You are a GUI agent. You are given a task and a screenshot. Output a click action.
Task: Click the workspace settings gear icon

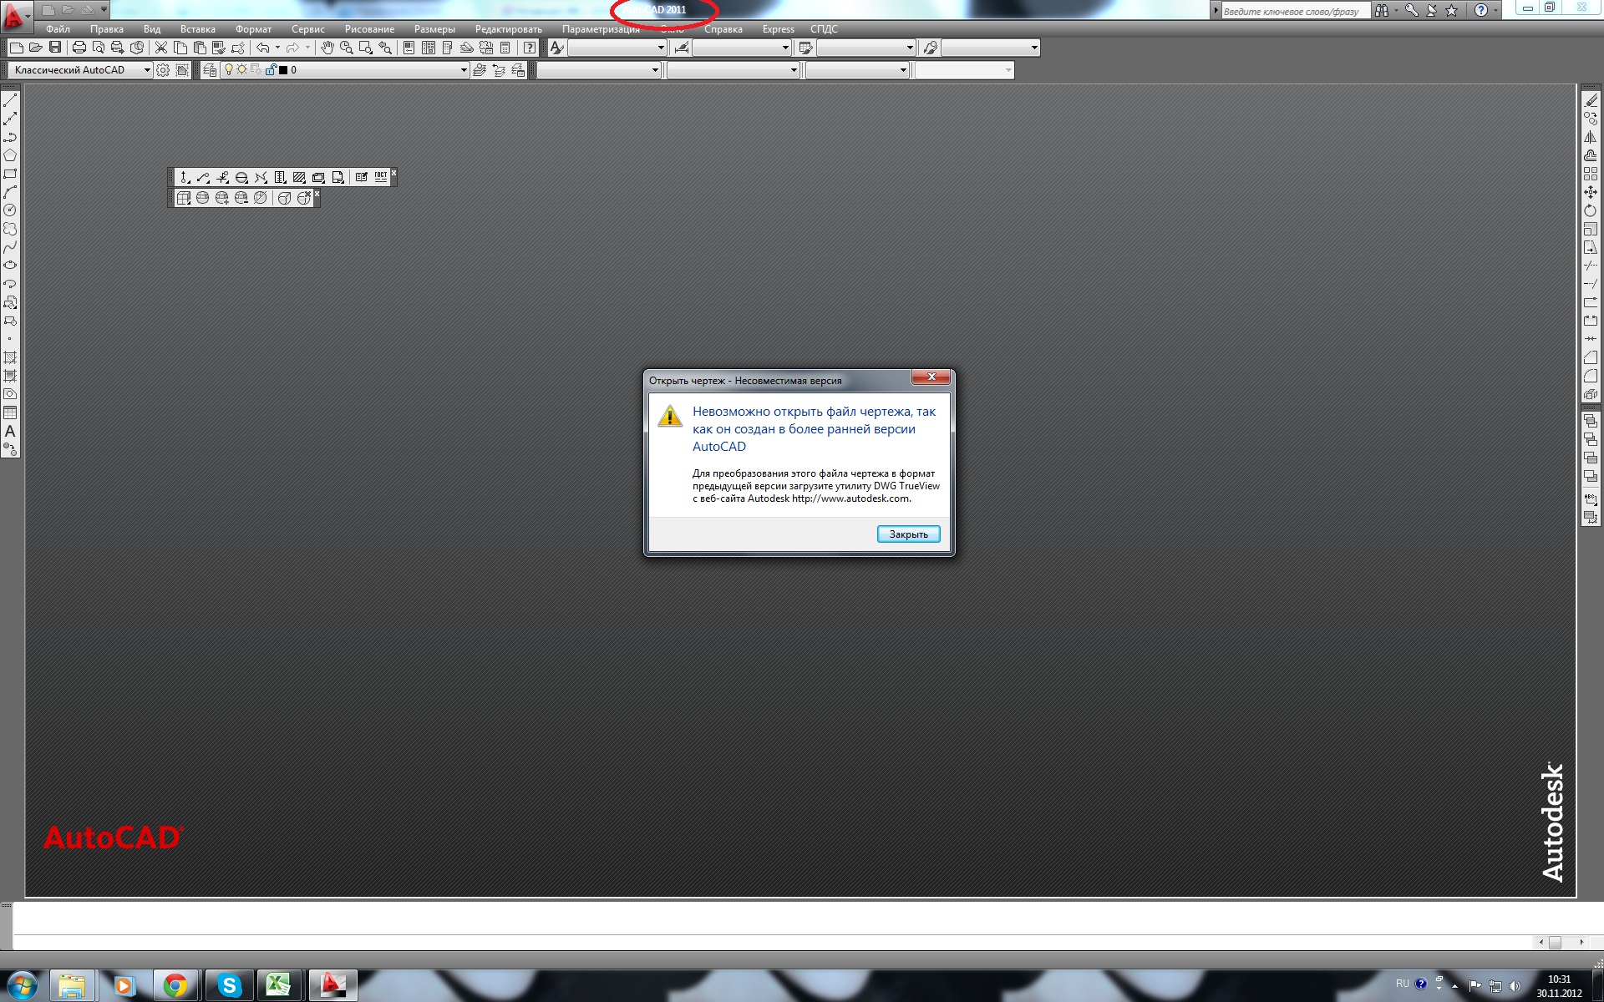(x=163, y=70)
